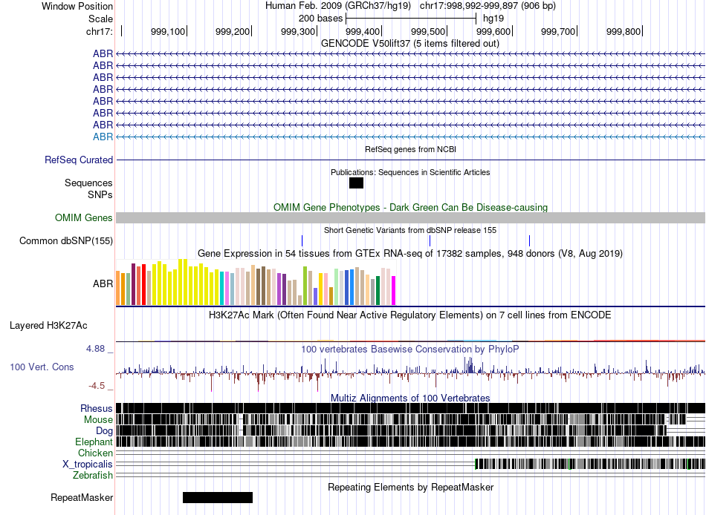Select the middle Common dbSNP variant tick

430,240
